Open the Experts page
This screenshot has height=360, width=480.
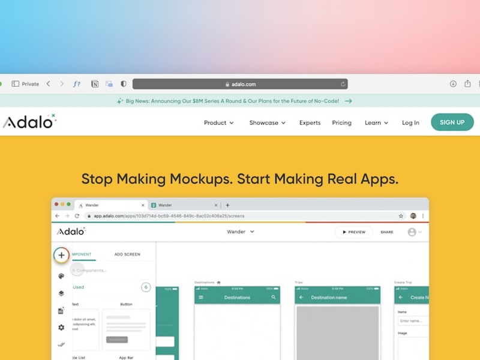tap(310, 123)
